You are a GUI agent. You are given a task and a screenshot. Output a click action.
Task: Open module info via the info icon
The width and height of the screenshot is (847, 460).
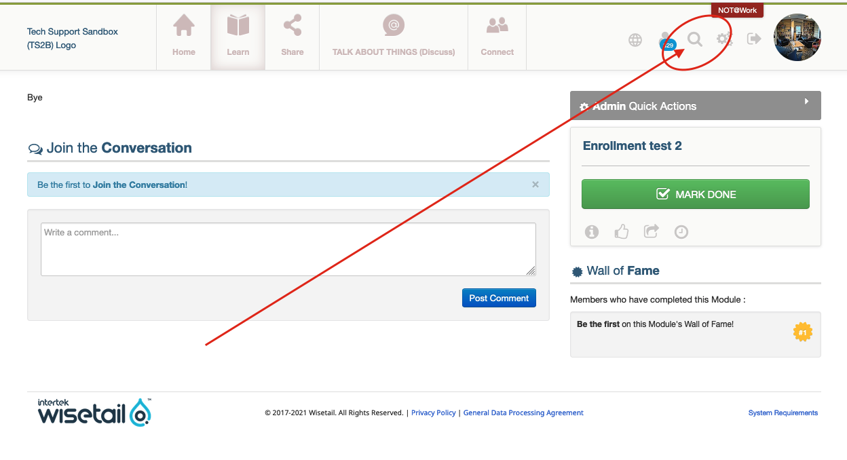pos(591,231)
